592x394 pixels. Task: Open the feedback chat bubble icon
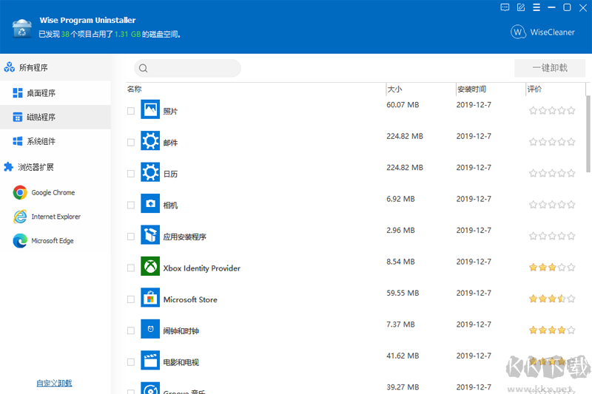pyautogui.click(x=505, y=7)
